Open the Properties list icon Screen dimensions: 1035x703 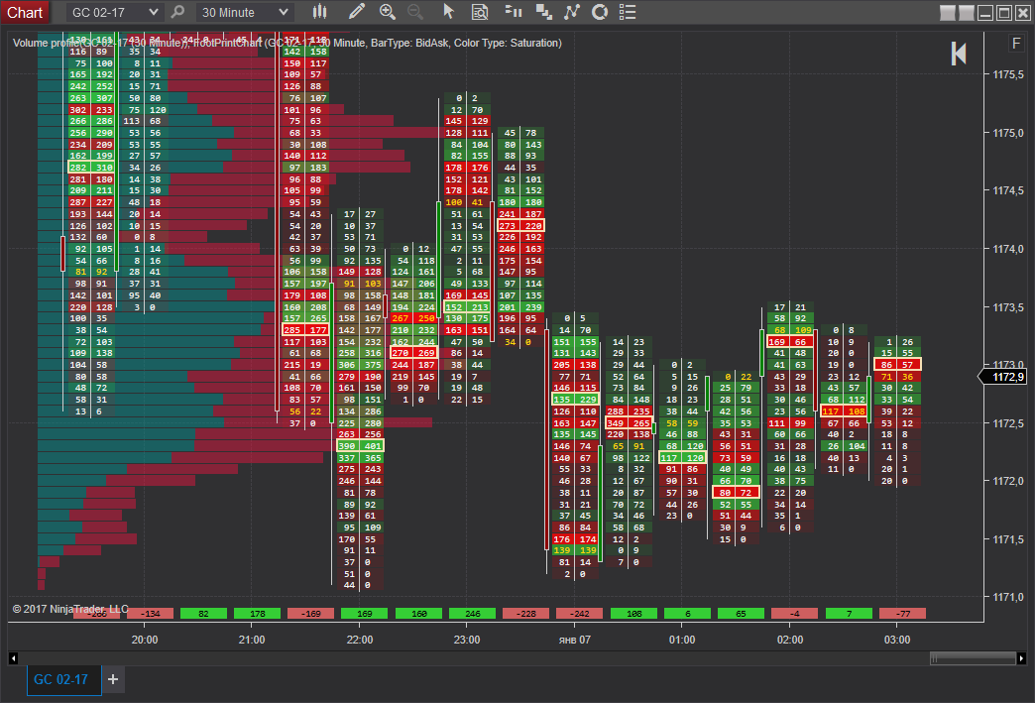point(627,12)
